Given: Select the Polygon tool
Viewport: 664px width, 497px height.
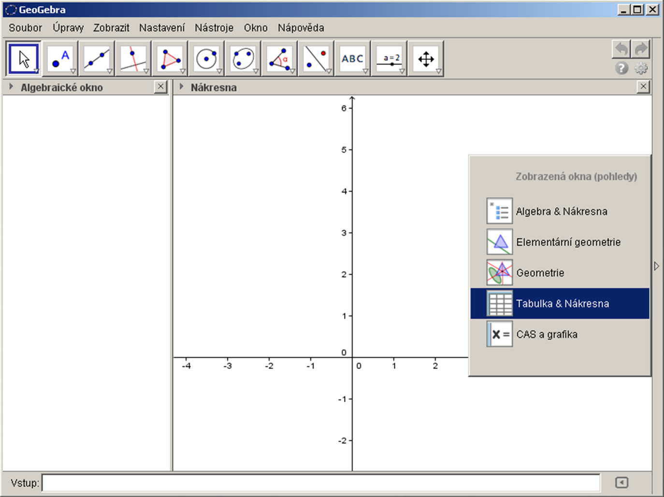Looking at the screenshot, I should pos(170,59).
